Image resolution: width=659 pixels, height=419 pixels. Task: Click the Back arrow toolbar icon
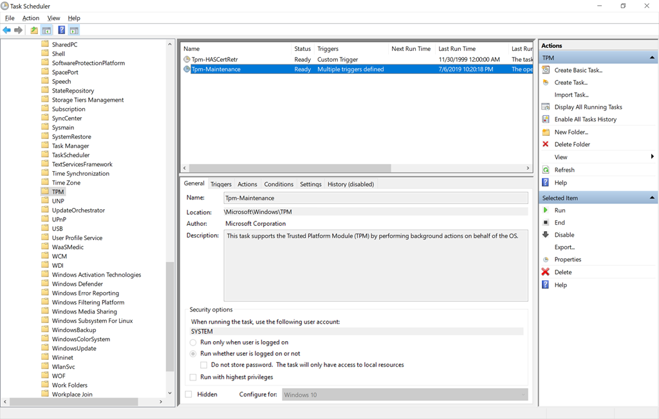coord(7,30)
